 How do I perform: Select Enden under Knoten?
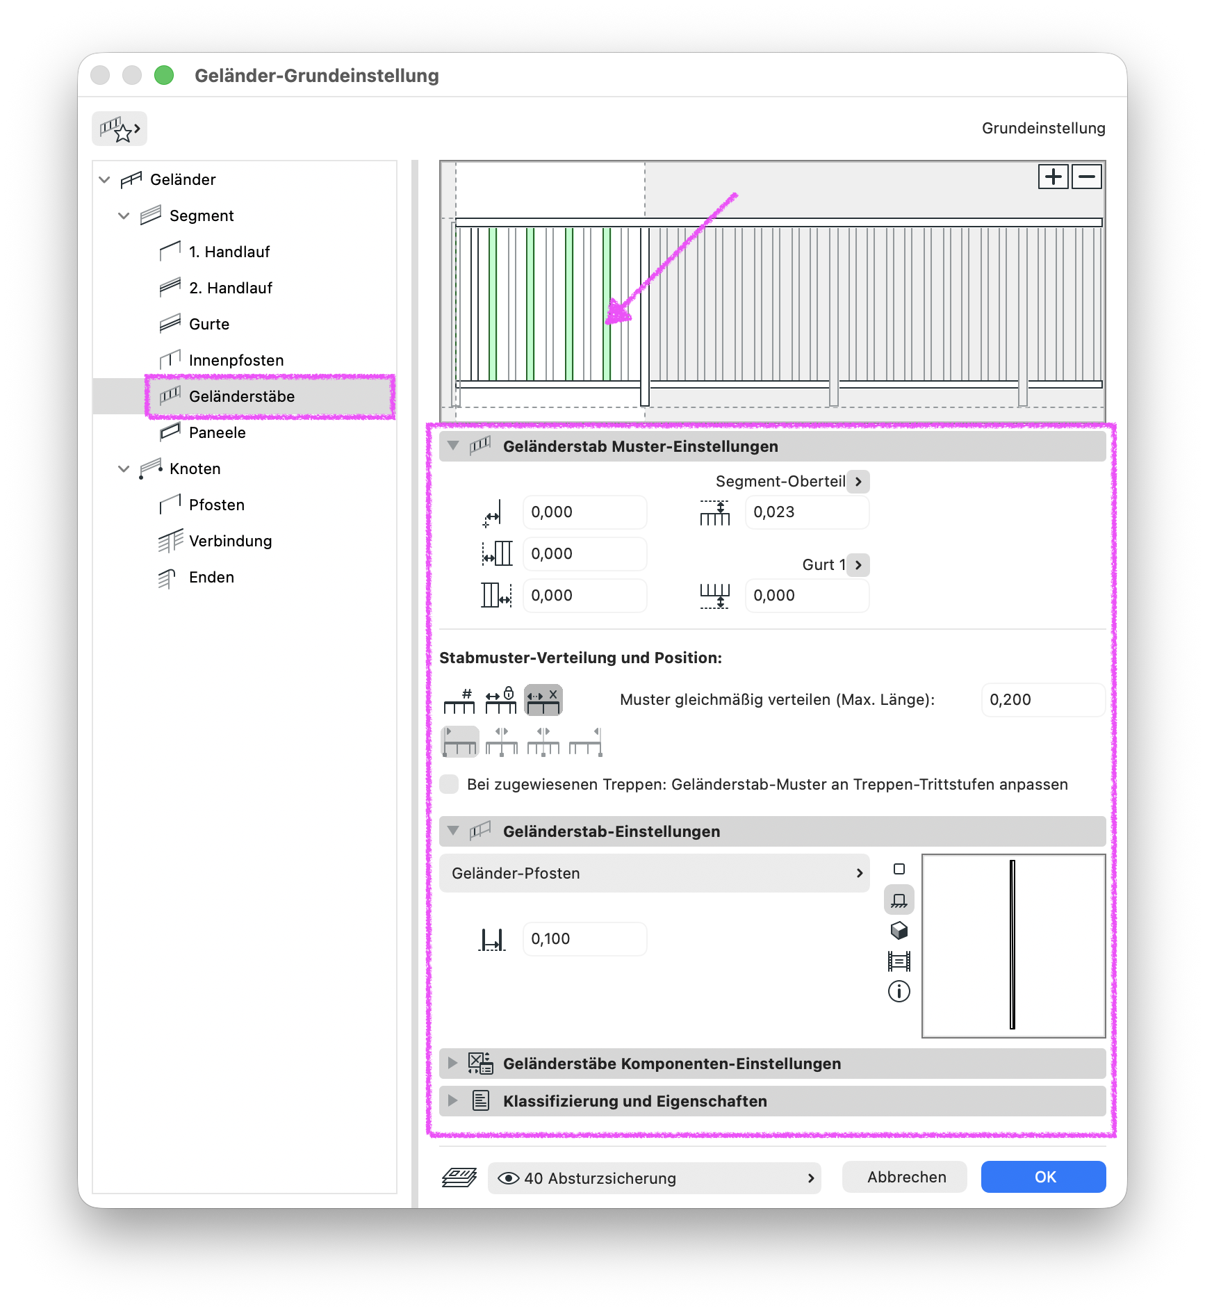(212, 577)
